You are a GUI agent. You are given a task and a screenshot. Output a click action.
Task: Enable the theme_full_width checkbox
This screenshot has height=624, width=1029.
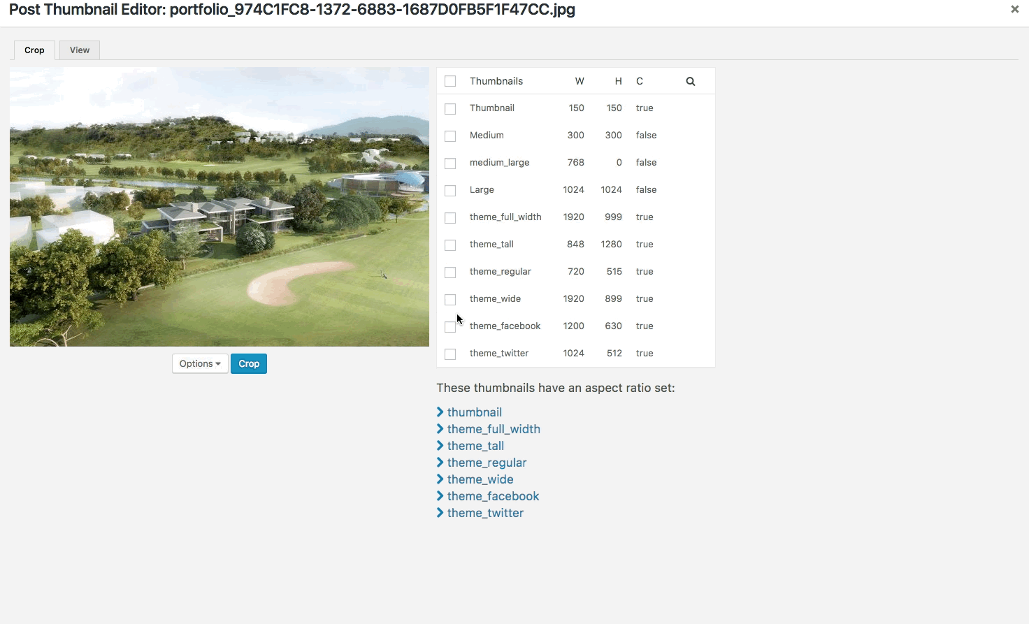[450, 218]
